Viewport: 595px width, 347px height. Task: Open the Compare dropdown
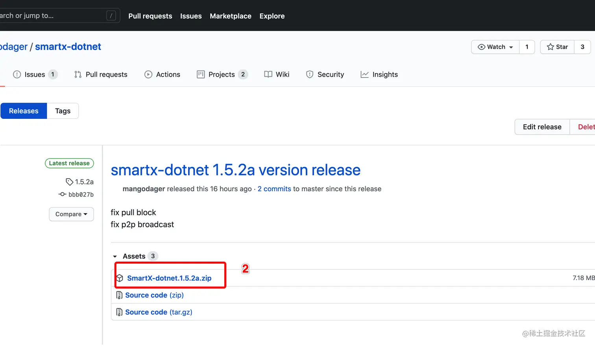71,214
